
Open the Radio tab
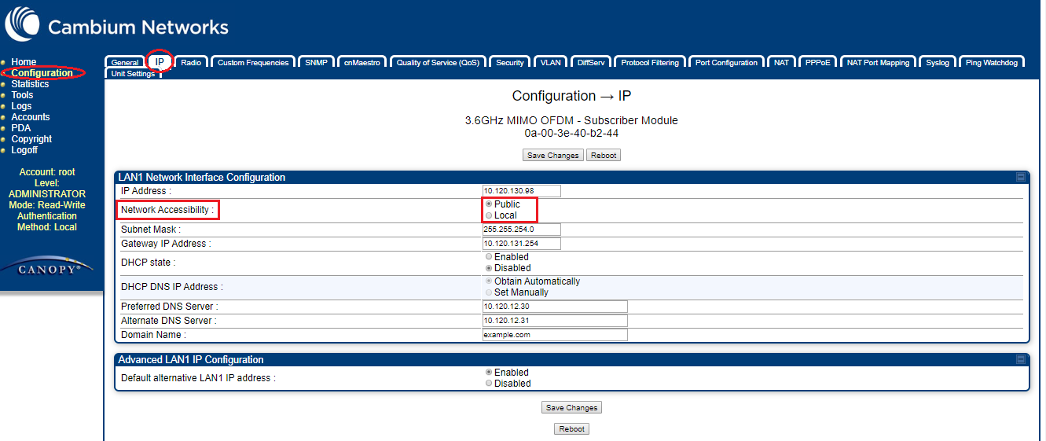click(191, 62)
